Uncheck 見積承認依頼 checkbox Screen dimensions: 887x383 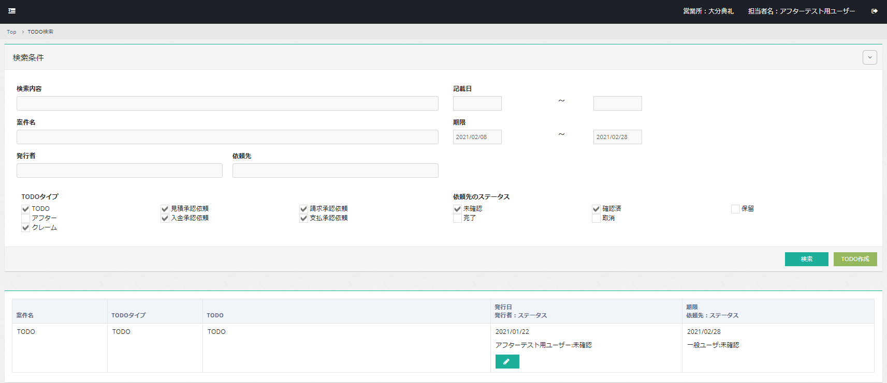[165, 209]
